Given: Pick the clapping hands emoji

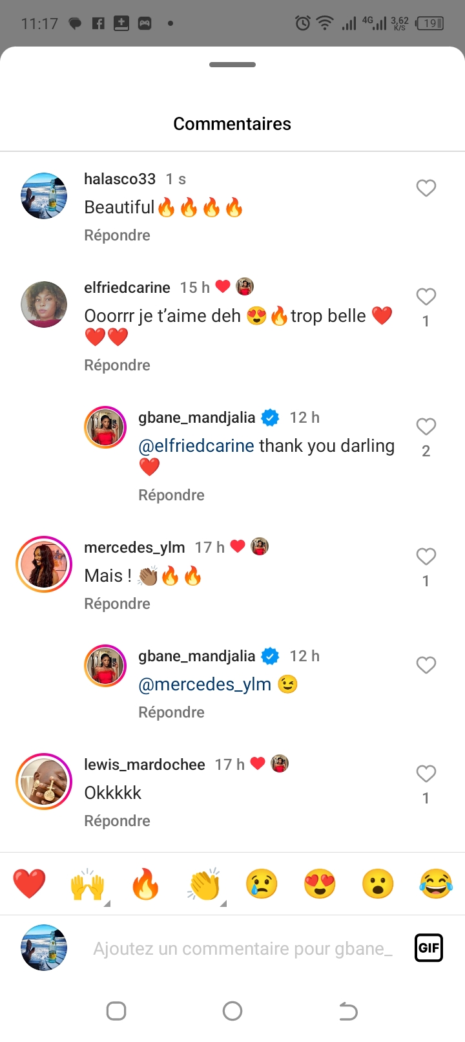Looking at the screenshot, I should (x=204, y=884).
